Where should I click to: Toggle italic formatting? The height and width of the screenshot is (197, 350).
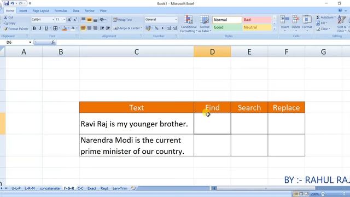coord(40,28)
